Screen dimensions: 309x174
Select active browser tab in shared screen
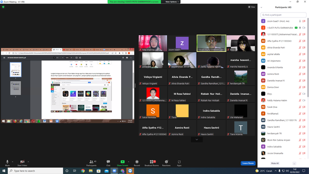pyautogui.click(x=57, y=50)
